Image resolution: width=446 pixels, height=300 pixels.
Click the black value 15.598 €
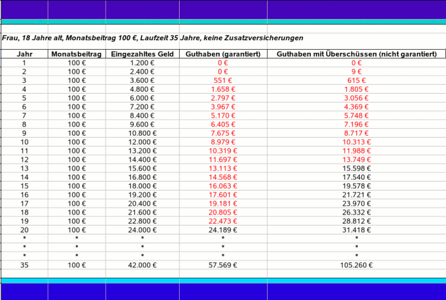tap(356, 169)
